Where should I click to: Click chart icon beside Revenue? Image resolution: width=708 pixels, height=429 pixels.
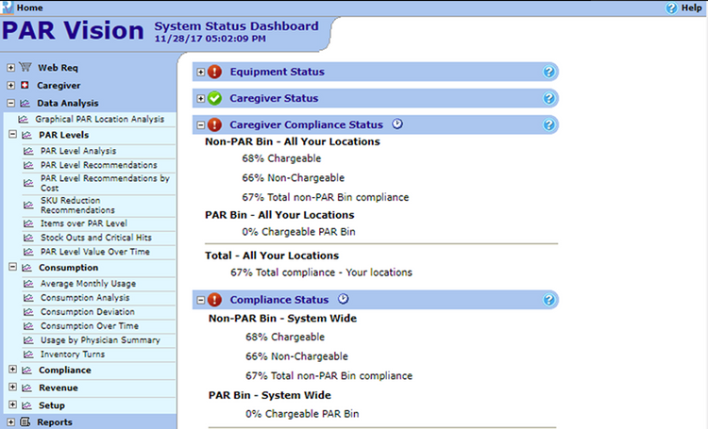(x=26, y=388)
